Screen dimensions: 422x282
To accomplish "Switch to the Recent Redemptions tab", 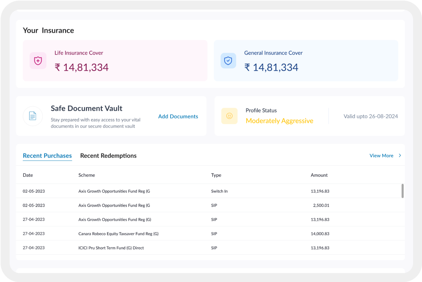I will point(108,156).
